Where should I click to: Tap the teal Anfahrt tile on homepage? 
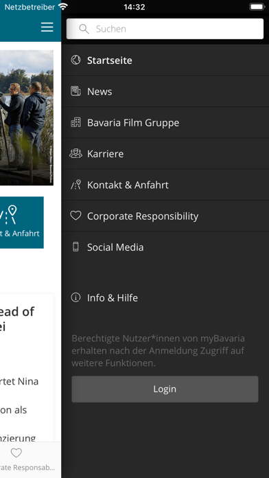coord(22,223)
